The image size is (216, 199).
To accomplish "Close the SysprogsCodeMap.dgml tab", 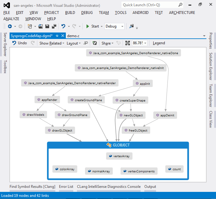I will 63,36.
